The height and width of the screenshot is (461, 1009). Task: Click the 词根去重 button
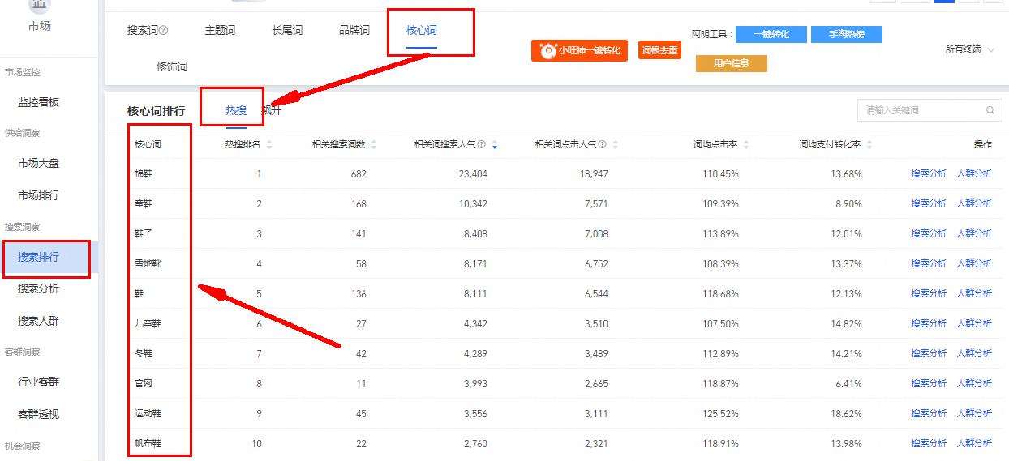(x=659, y=50)
